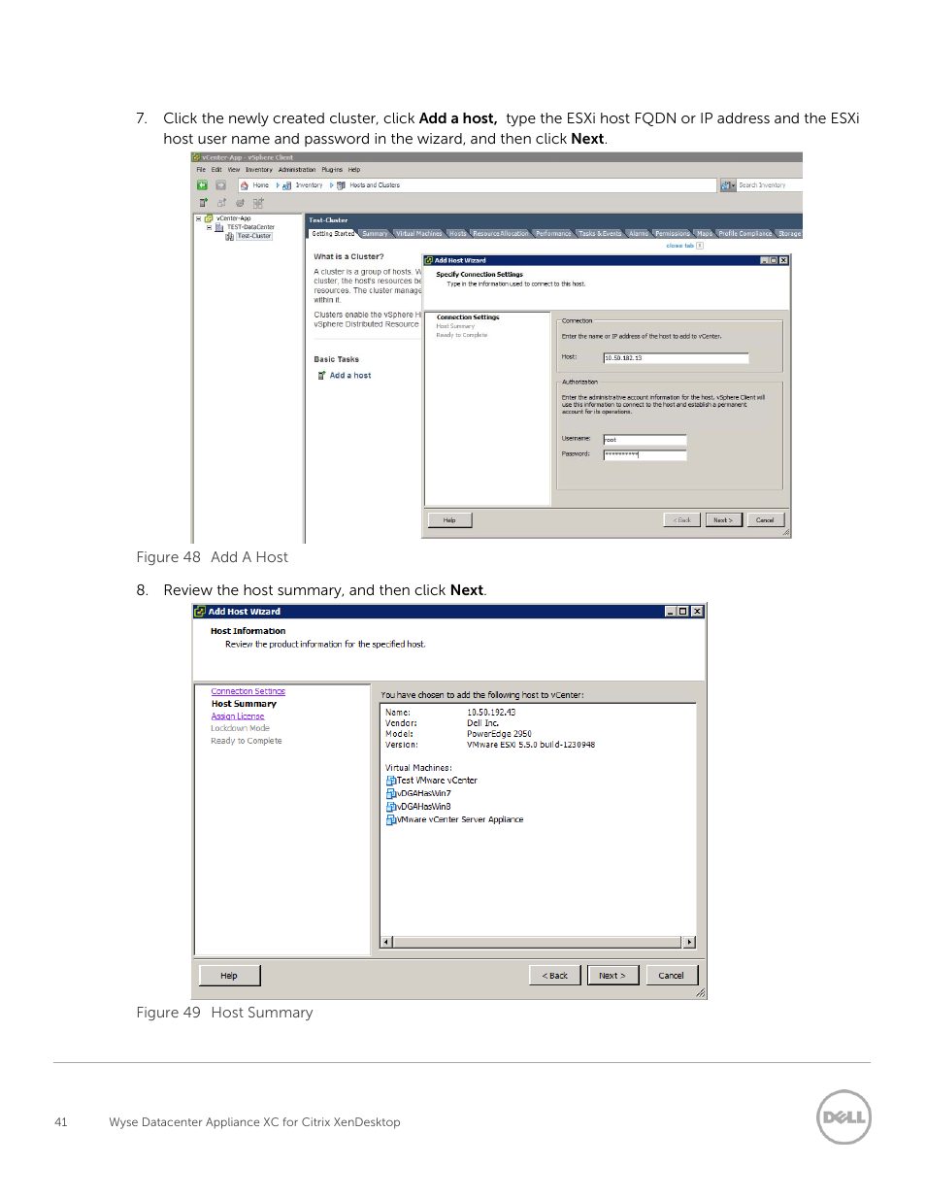Click the VMware vCenter Server Appliance VM icon

[x=390, y=820]
